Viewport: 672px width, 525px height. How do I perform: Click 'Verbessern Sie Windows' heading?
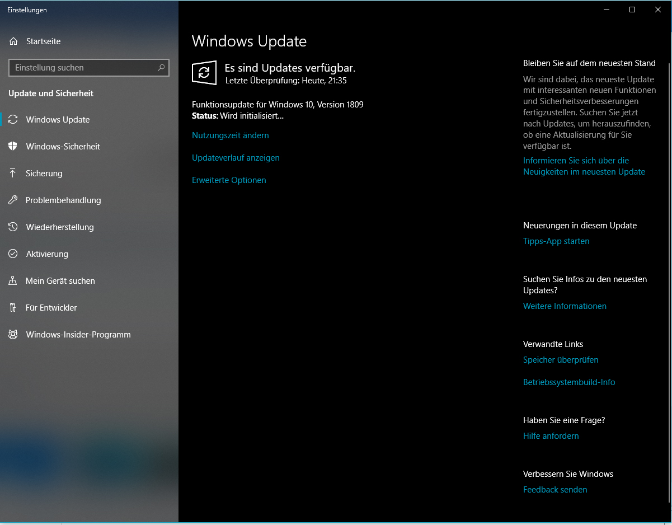pos(568,474)
